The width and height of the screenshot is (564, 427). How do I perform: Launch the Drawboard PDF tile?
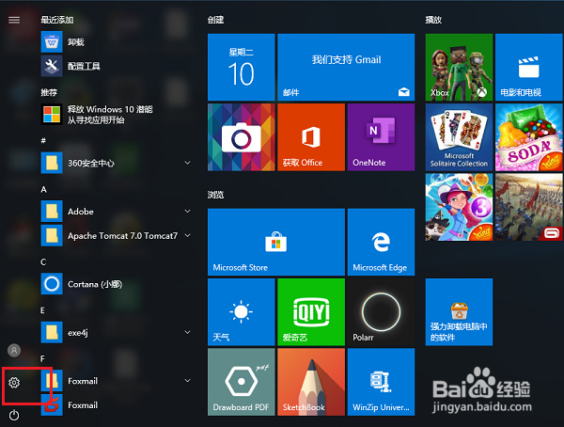click(241, 382)
